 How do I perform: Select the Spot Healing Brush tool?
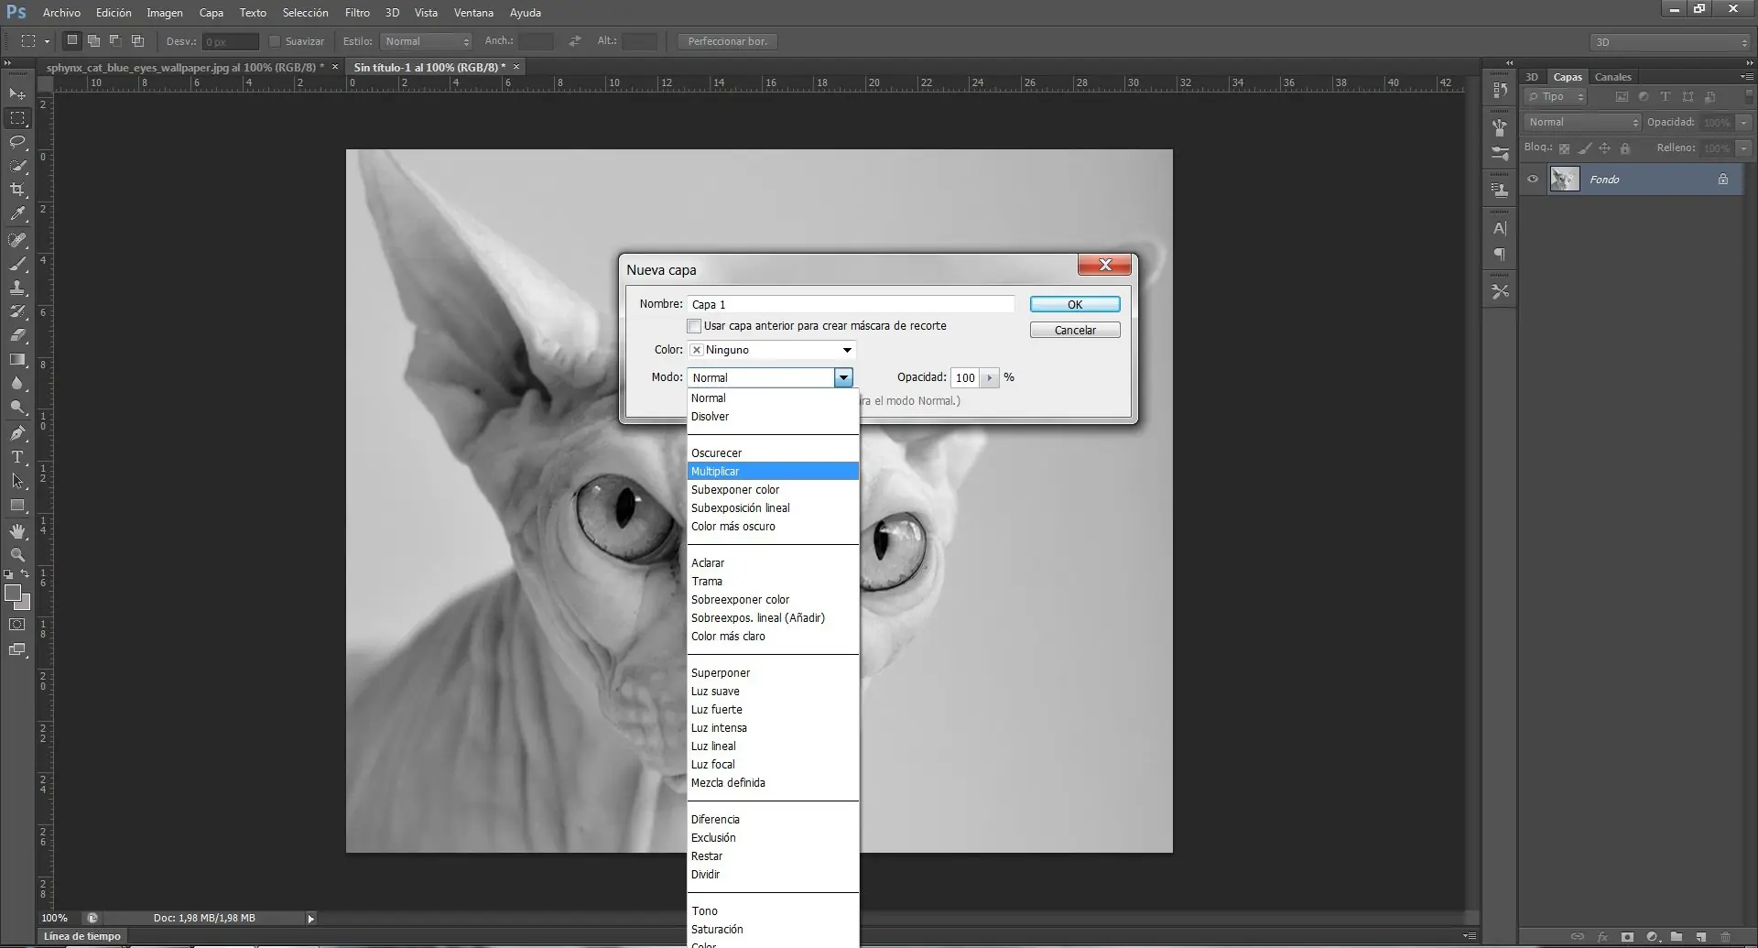point(17,240)
